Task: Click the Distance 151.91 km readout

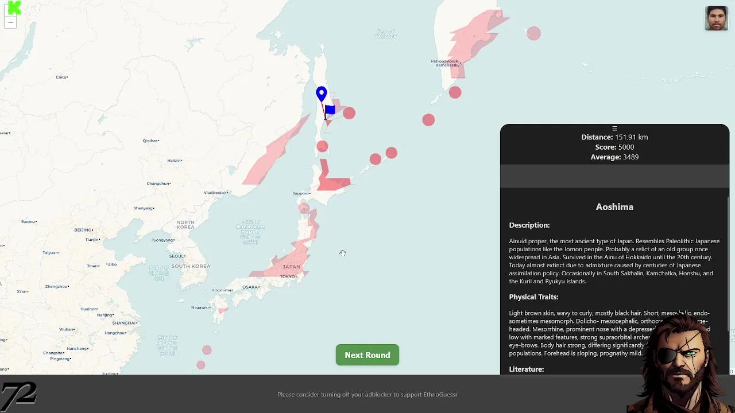Action: click(614, 137)
